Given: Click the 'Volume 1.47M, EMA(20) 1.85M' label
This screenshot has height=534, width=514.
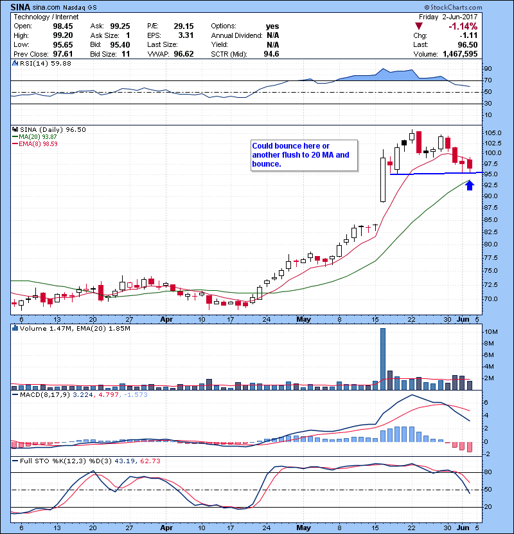Looking at the screenshot, I should coord(75,328).
